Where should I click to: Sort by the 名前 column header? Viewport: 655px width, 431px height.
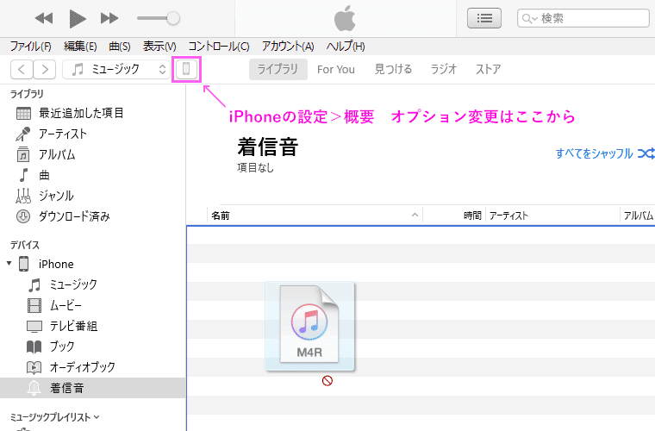coord(221,215)
